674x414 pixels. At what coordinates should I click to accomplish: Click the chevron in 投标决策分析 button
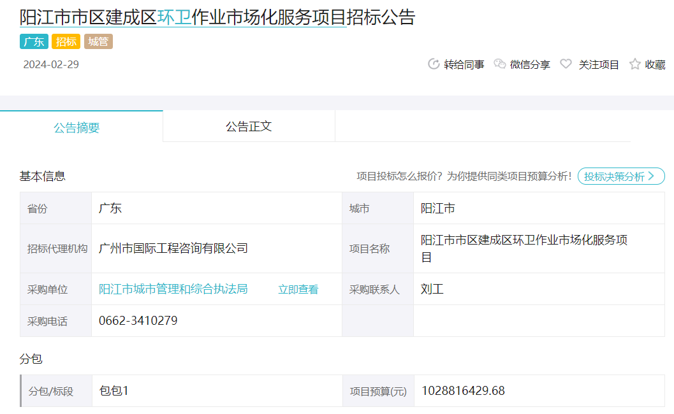pos(652,176)
